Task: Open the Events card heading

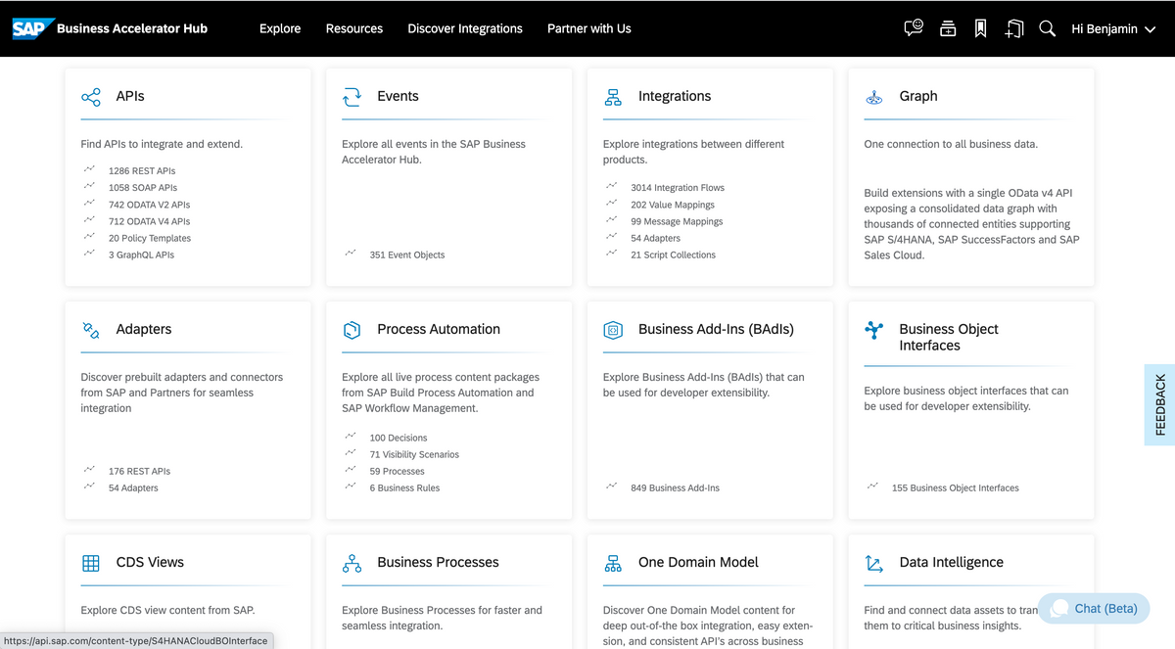Action: click(398, 96)
